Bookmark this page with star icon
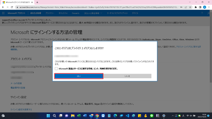The height and width of the screenshot is (119, 212). tap(190, 7)
